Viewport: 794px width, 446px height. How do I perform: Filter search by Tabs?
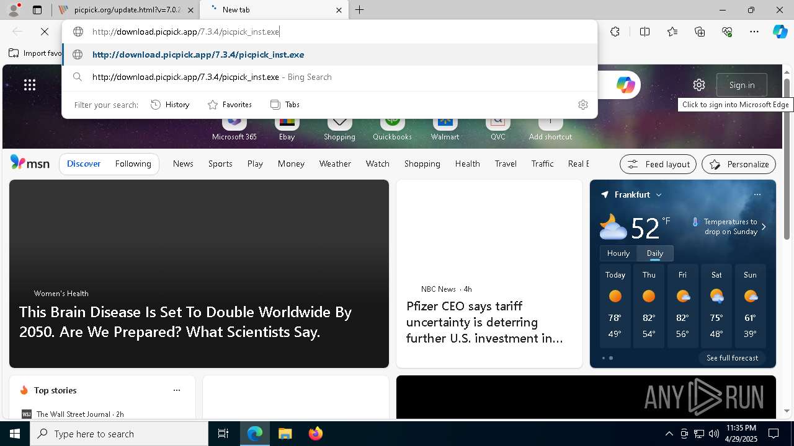coord(285,105)
